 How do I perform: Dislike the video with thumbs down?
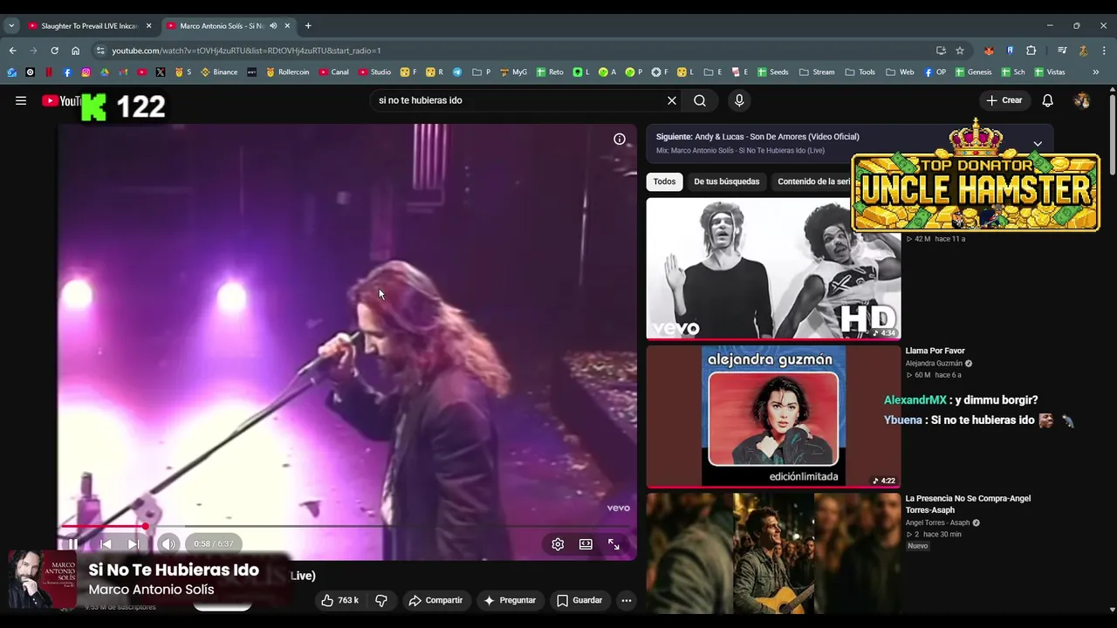click(x=381, y=600)
